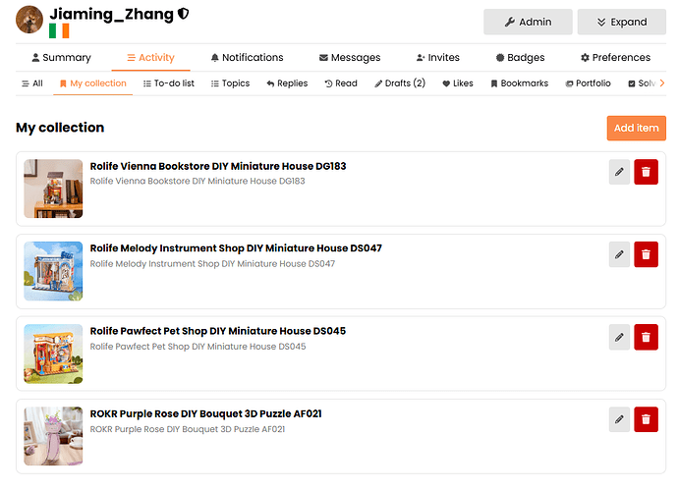Click the Admin wrench button
The image size is (678, 490).
pos(528,22)
